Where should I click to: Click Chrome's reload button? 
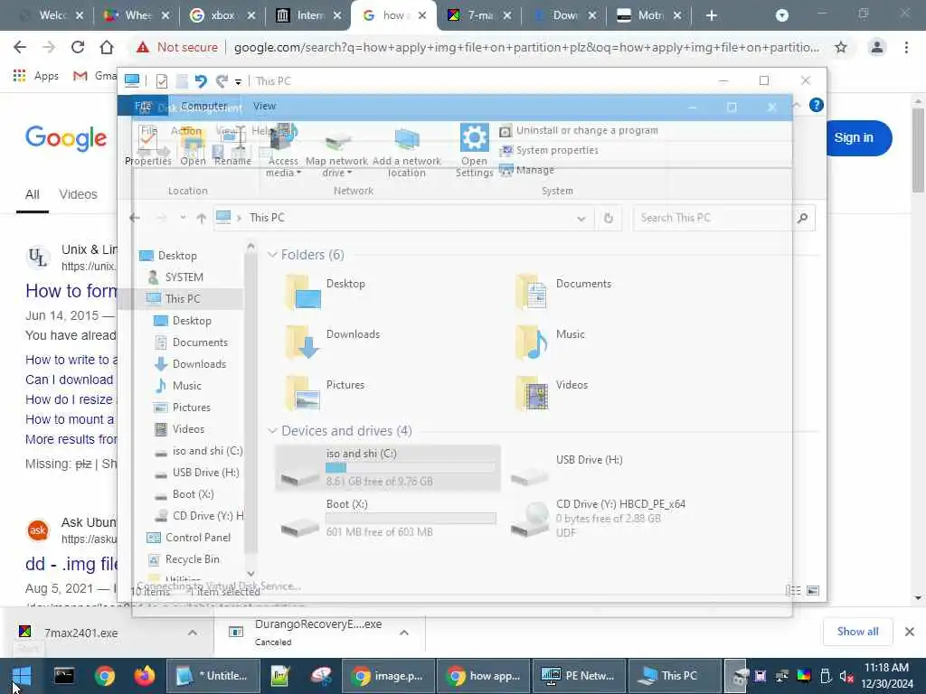point(78,47)
